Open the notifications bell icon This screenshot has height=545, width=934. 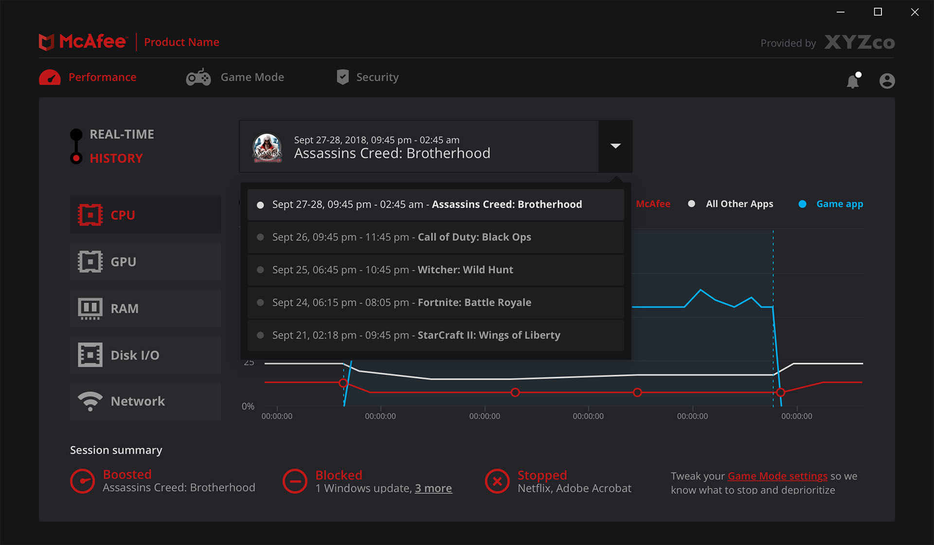(x=853, y=80)
